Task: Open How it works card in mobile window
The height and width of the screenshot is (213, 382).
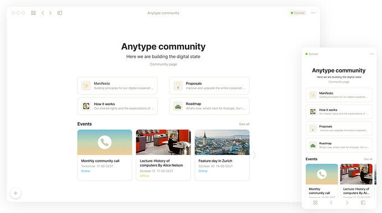Action: (339, 112)
